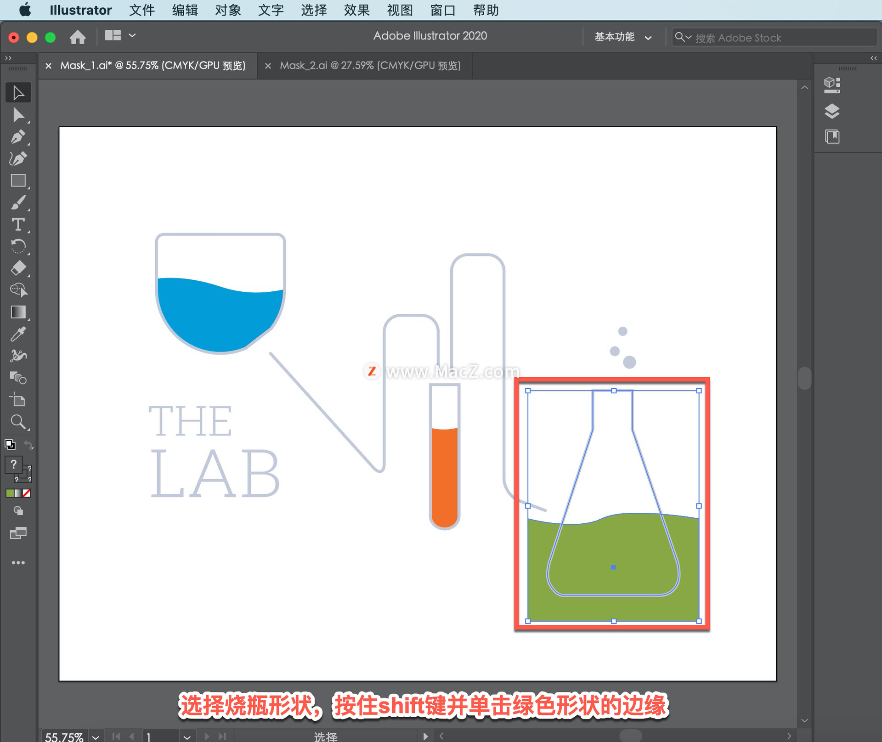This screenshot has width=882, height=742.
Task: Open the 编辑 menu
Action: click(185, 10)
